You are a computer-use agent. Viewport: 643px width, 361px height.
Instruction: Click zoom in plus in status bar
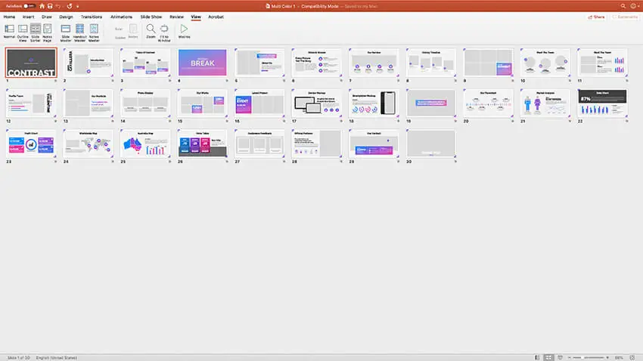[607, 358]
